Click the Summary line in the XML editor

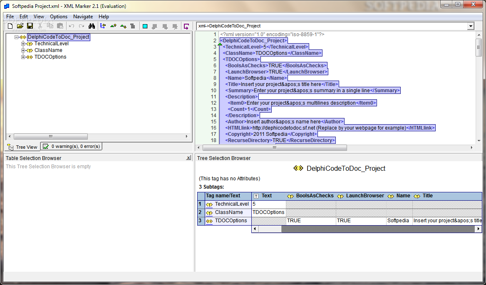click(x=312, y=91)
